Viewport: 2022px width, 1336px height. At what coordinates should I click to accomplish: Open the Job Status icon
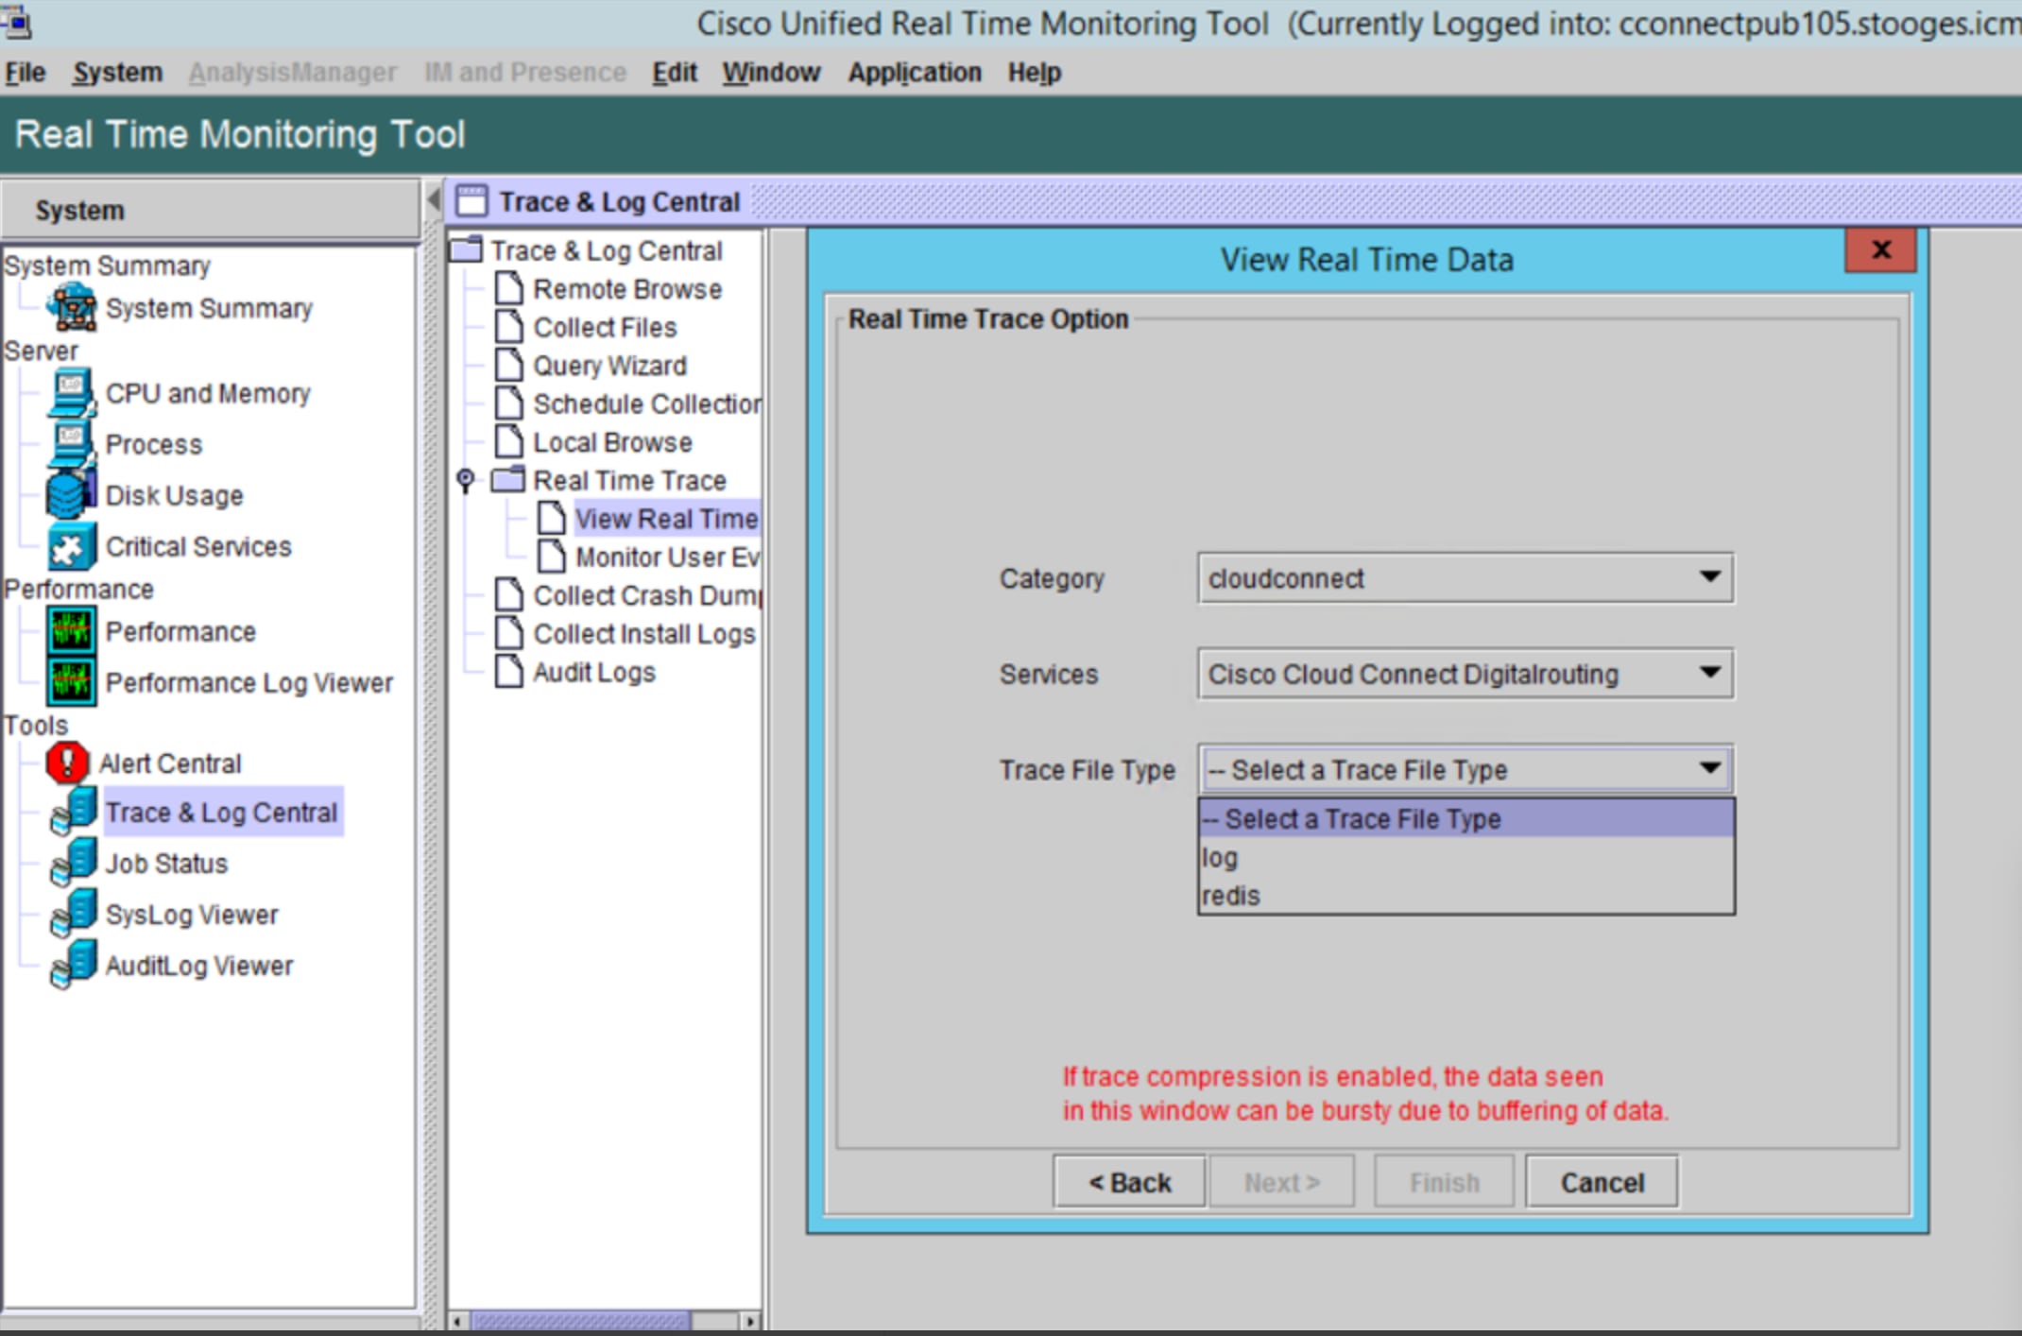point(74,864)
